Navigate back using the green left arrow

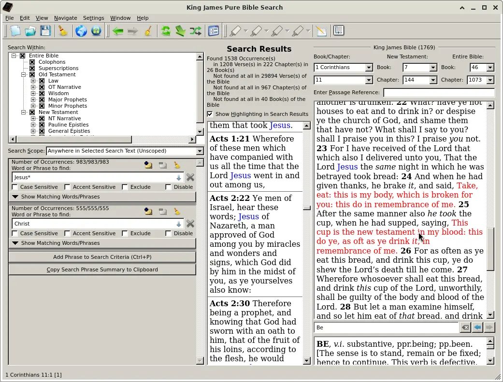(x=118, y=30)
